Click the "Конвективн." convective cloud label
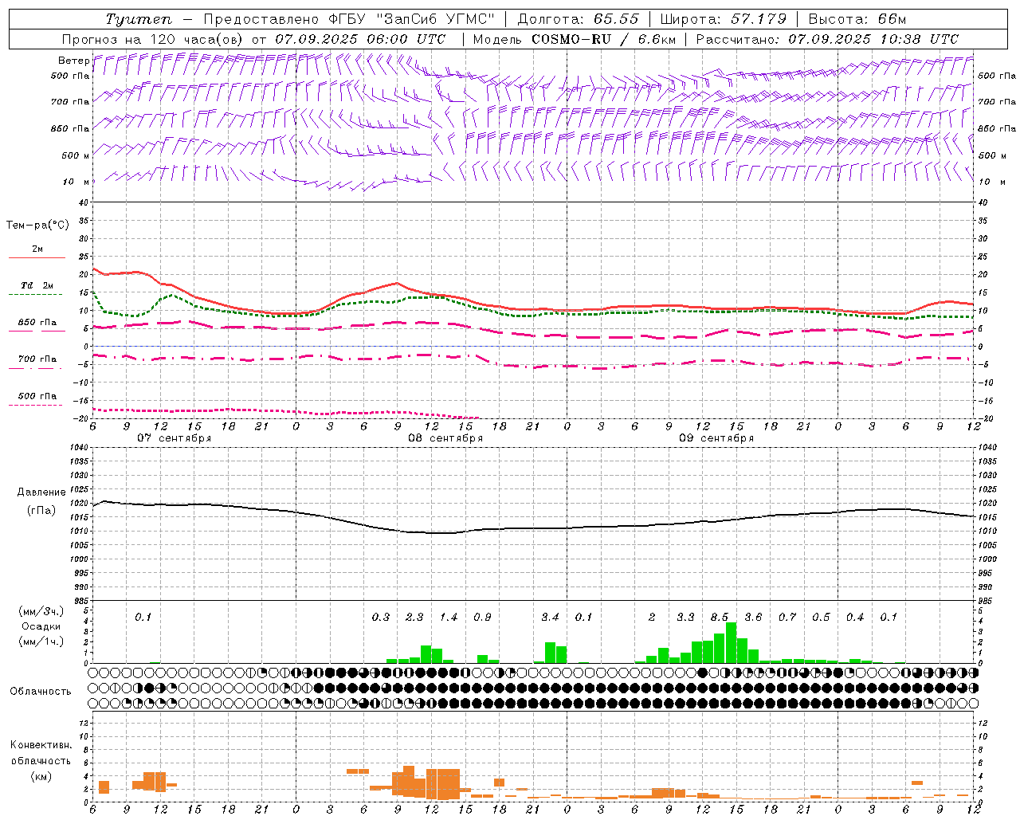 coord(41,746)
